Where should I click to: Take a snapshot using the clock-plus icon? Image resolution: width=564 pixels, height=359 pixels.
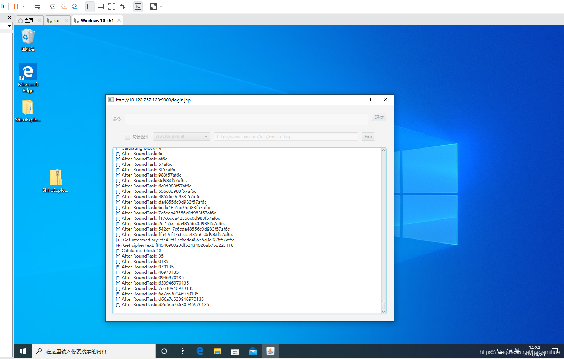53,6
